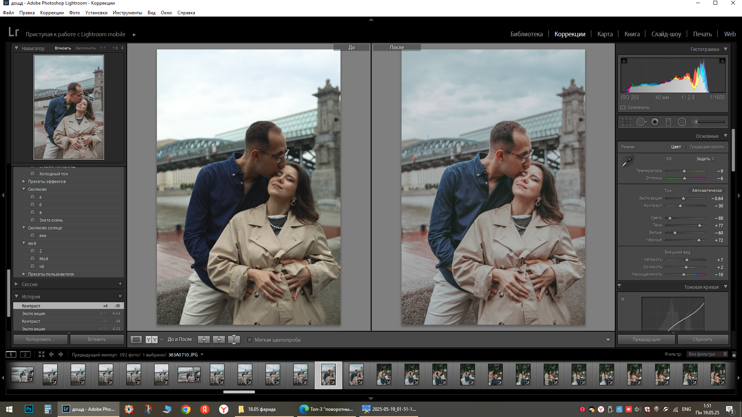This screenshot has width=742, height=417.
Task: Select the Spot Removal tool
Action: [x=641, y=122]
